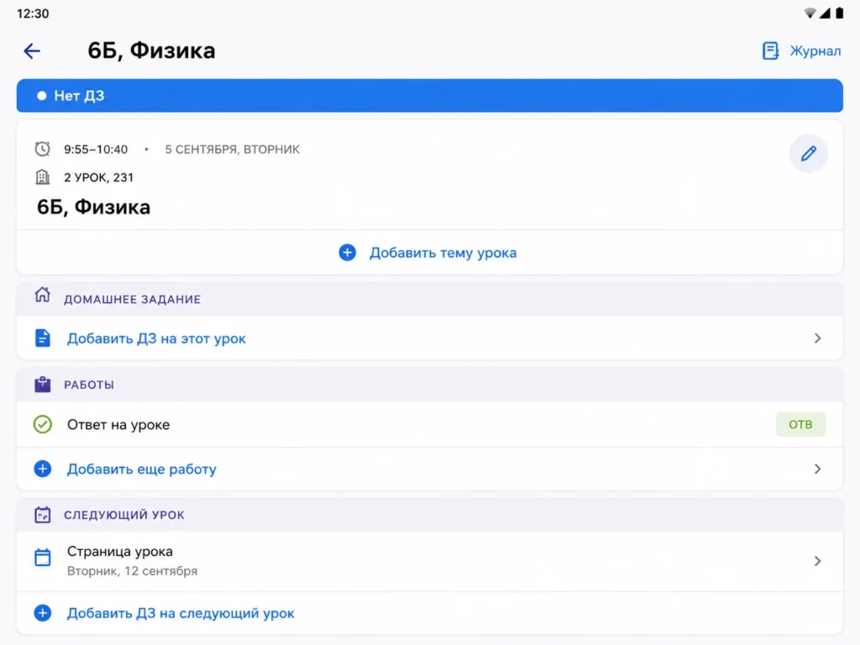Screen dimensions: 860x645
Task: Tap the Нет ДЗ blue banner
Action: pos(429,96)
